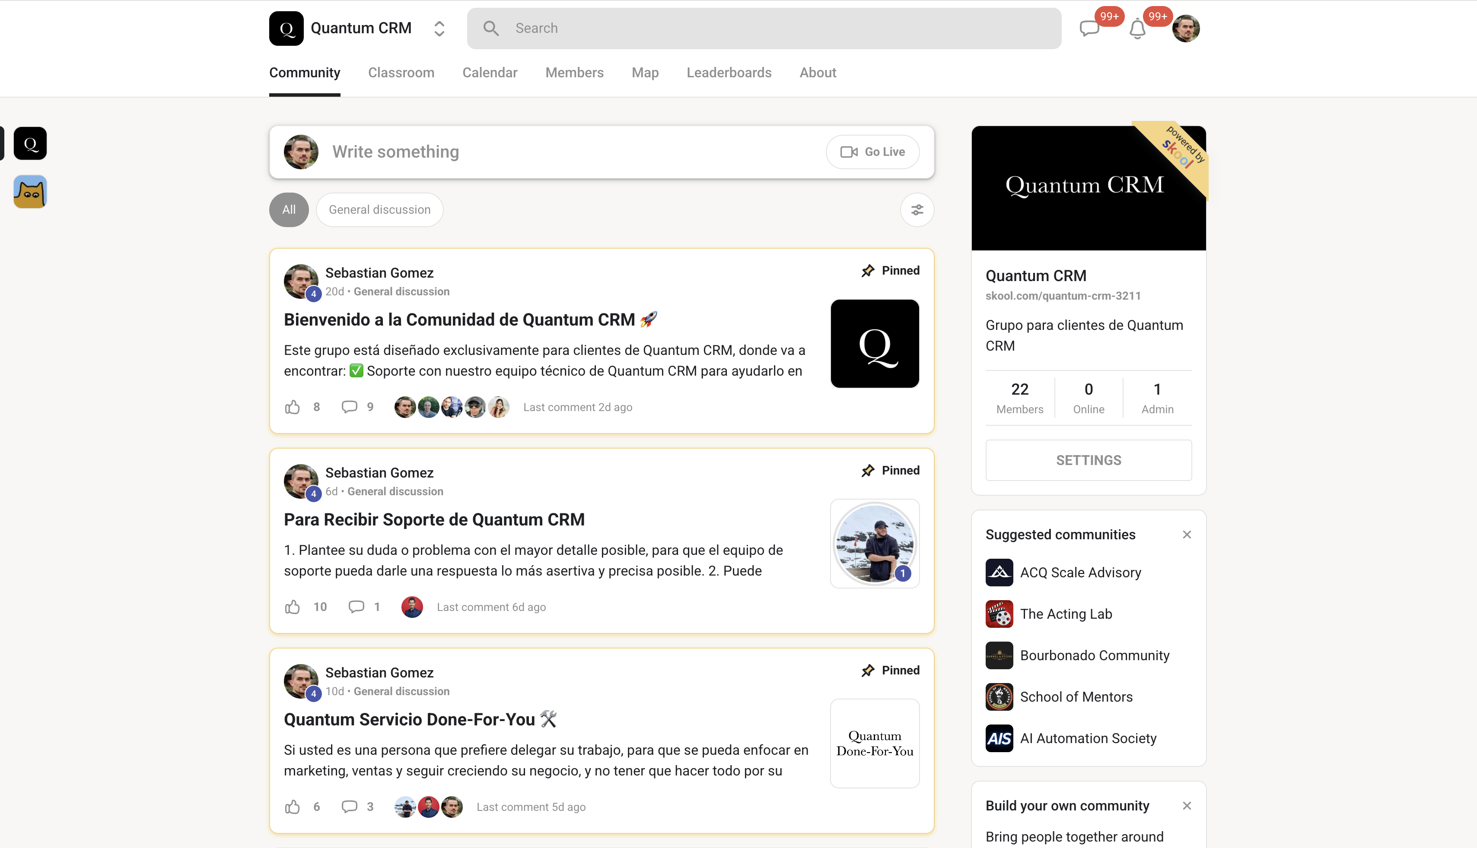
Task: Click the SETTINGS button
Action: 1088,460
